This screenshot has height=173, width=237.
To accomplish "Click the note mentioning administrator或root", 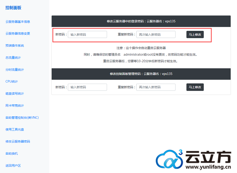I will click(x=140, y=55).
